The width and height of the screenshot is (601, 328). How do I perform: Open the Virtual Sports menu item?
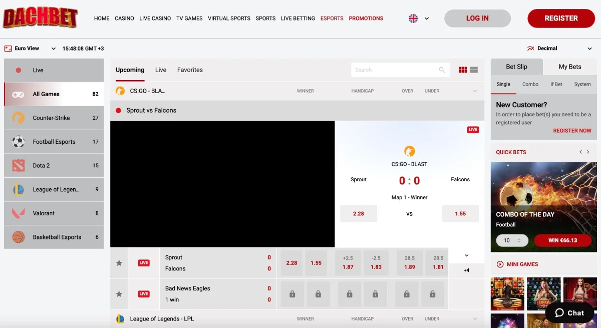coord(229,19)
